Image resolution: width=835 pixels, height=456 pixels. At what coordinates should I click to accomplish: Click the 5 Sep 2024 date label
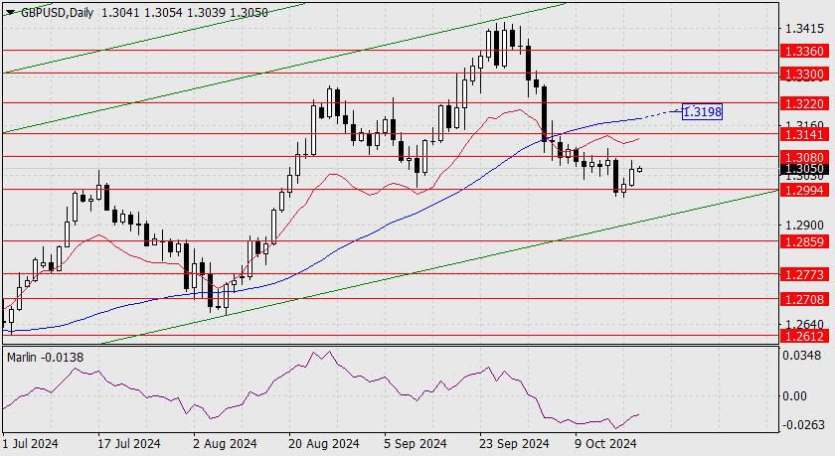click(416, 444)
